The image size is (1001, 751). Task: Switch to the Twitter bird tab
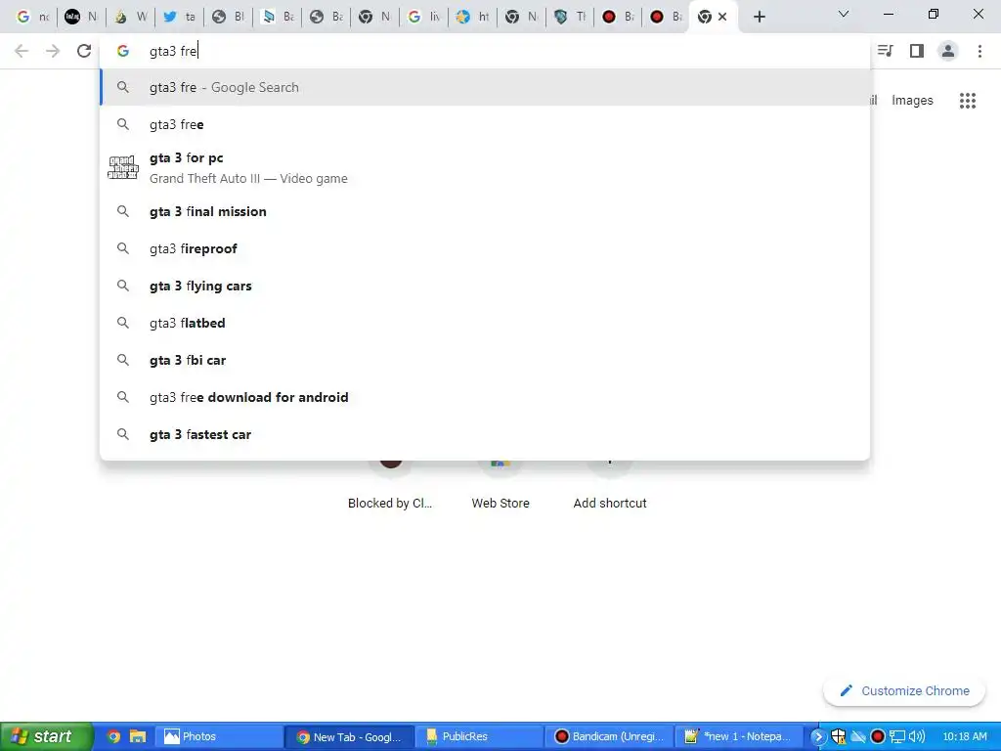pyautogui.click(x=180, y=17)
